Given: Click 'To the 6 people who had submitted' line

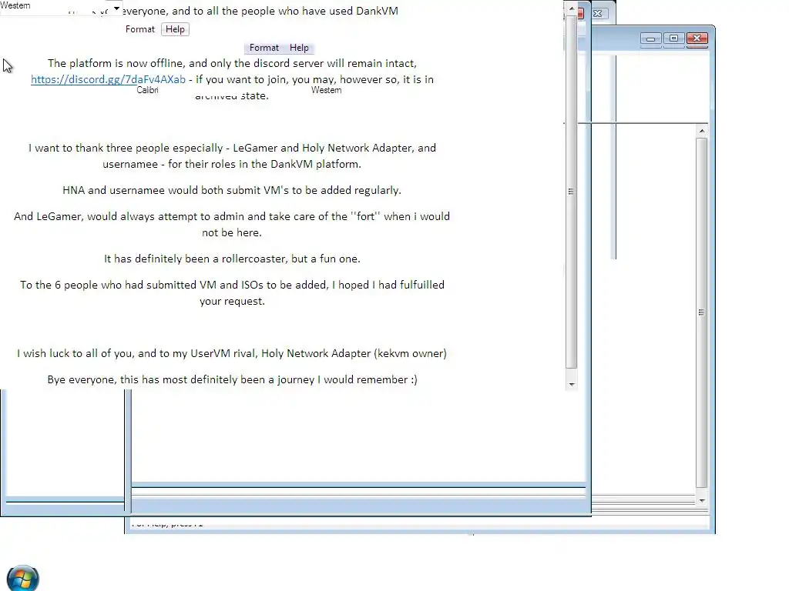Looking at the screenshot, I should click(232, 285).
